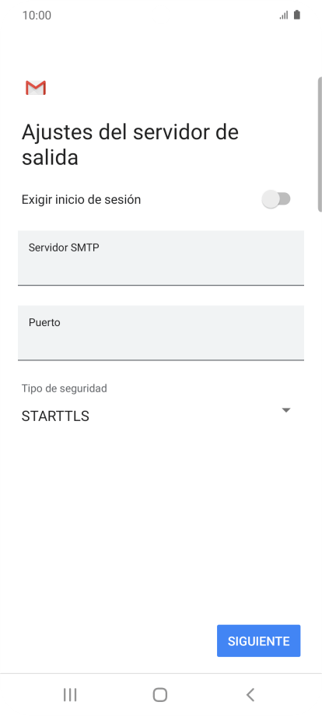Go back using the navigation arrow
The width and height of the screenshot is (322, 716).
tap(250, 694)
